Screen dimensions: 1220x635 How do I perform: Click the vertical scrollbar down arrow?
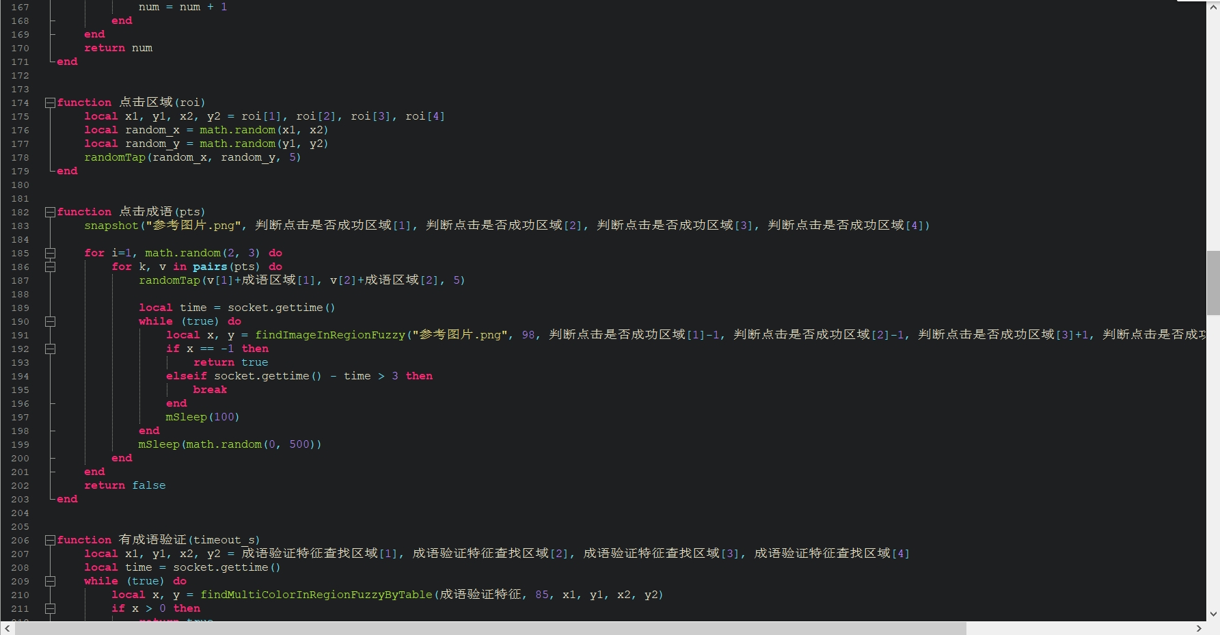click(1213, 614)
